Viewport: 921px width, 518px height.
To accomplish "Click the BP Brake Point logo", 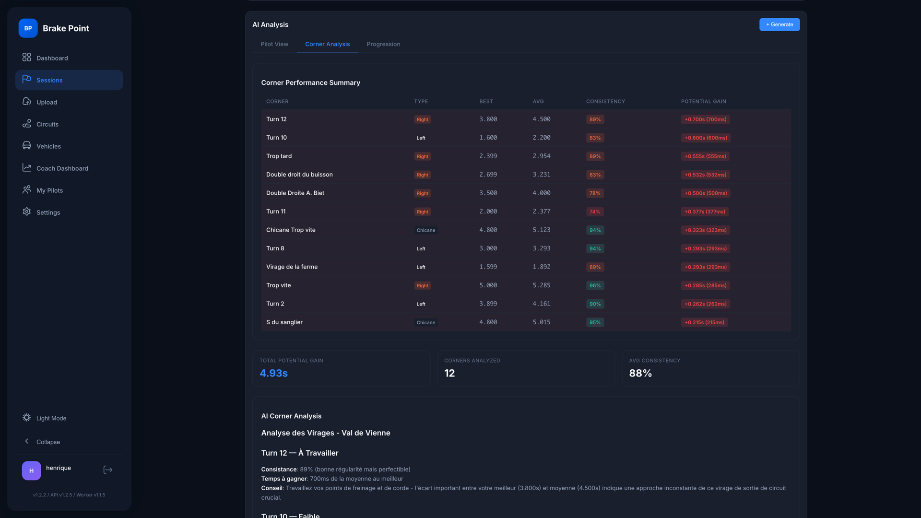I will pos(28,28).
